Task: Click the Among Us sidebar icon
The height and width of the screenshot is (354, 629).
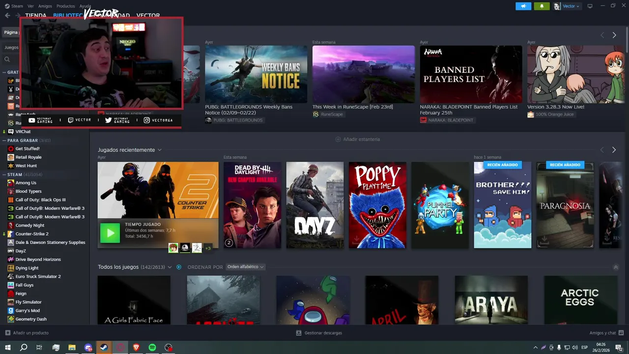Action: [11, 183]
